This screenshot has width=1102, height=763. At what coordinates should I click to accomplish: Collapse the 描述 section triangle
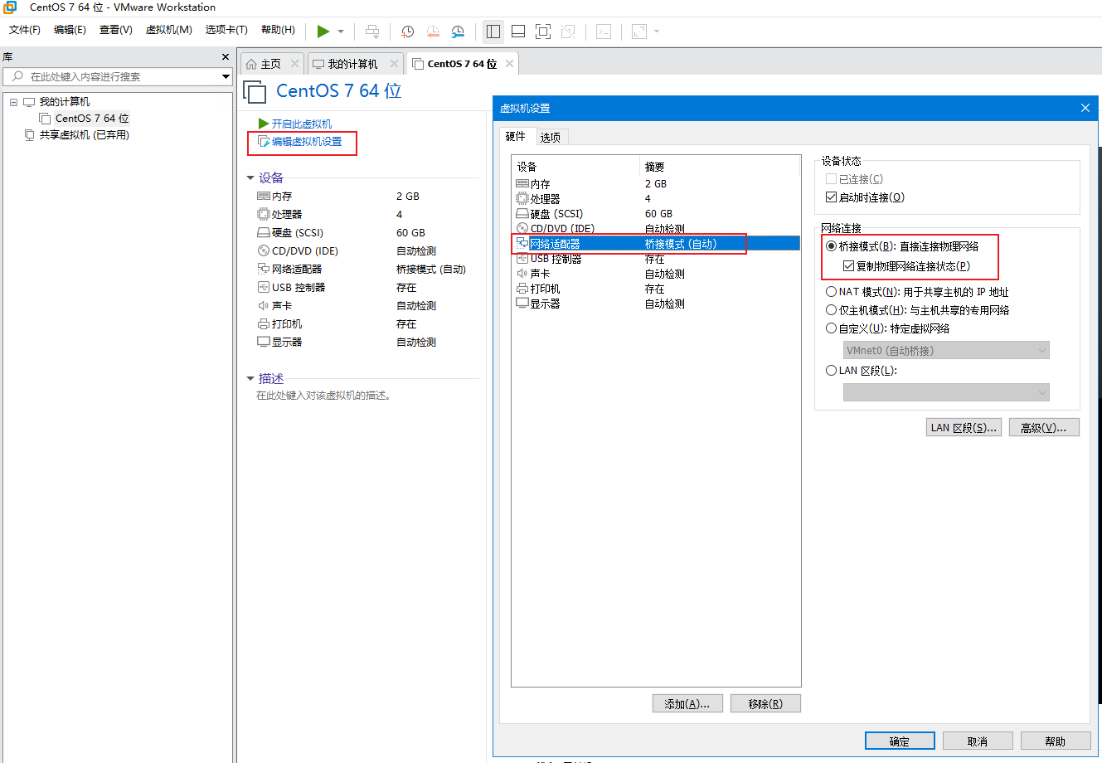pyautogui.click(x=250, y=379)
